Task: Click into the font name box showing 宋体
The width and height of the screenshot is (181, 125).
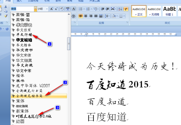Action: coord(22,9)
